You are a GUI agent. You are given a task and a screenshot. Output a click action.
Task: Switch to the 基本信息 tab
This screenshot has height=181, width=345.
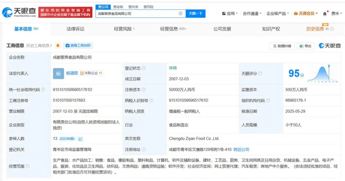coord(27,29)
